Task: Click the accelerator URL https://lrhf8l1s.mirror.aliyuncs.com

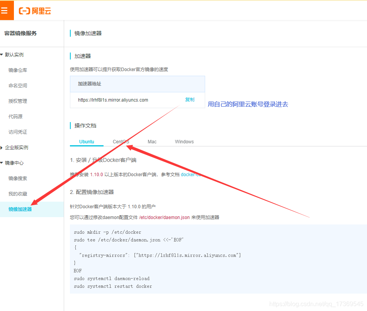Action: [x=113, y=100]
